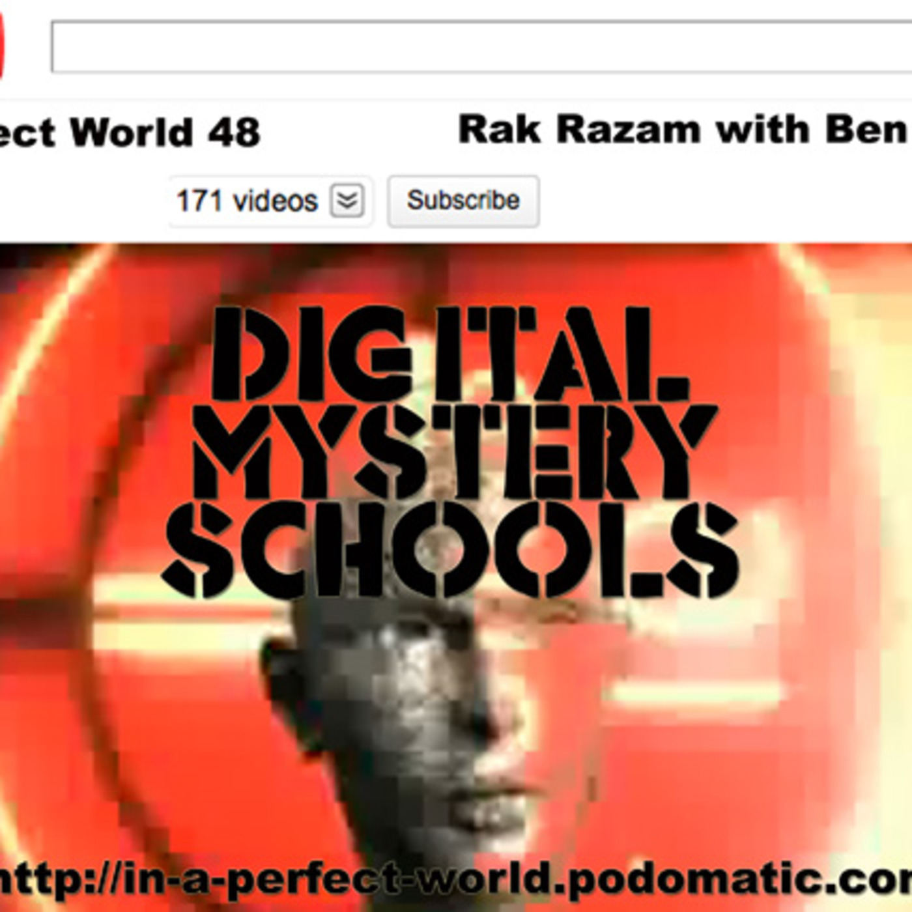Click the word DIGITAL in the video
The image size is (912, 912).
tap(449, 354)
